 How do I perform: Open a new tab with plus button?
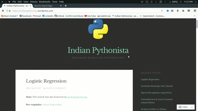coord(66,6)
